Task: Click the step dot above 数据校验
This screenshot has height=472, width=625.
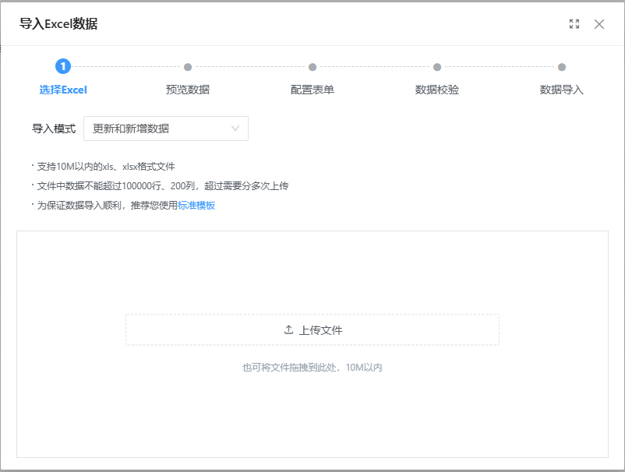Action: tap(437, 67)
